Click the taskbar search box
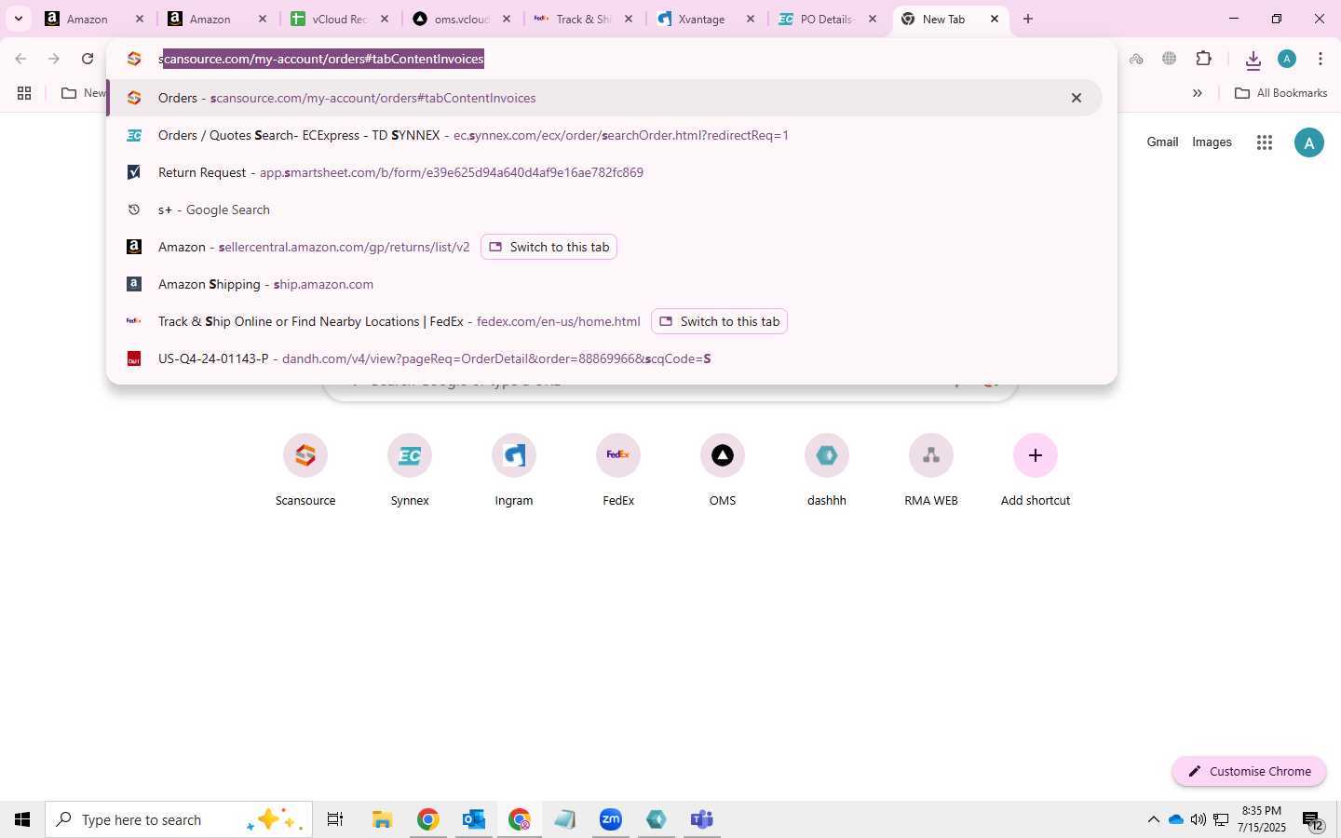 (x=179, y=819)
